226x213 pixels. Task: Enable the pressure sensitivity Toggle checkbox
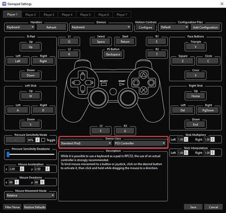click(43, 140)
